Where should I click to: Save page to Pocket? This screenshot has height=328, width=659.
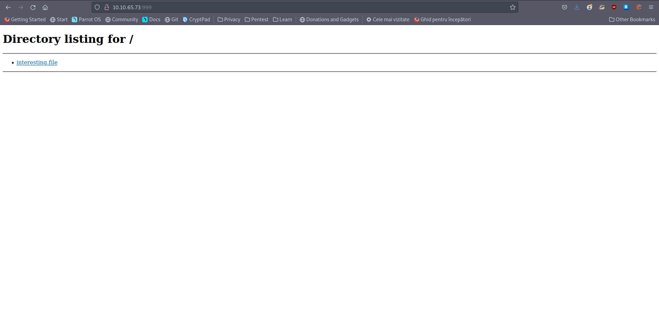click(x=564, y=7)
